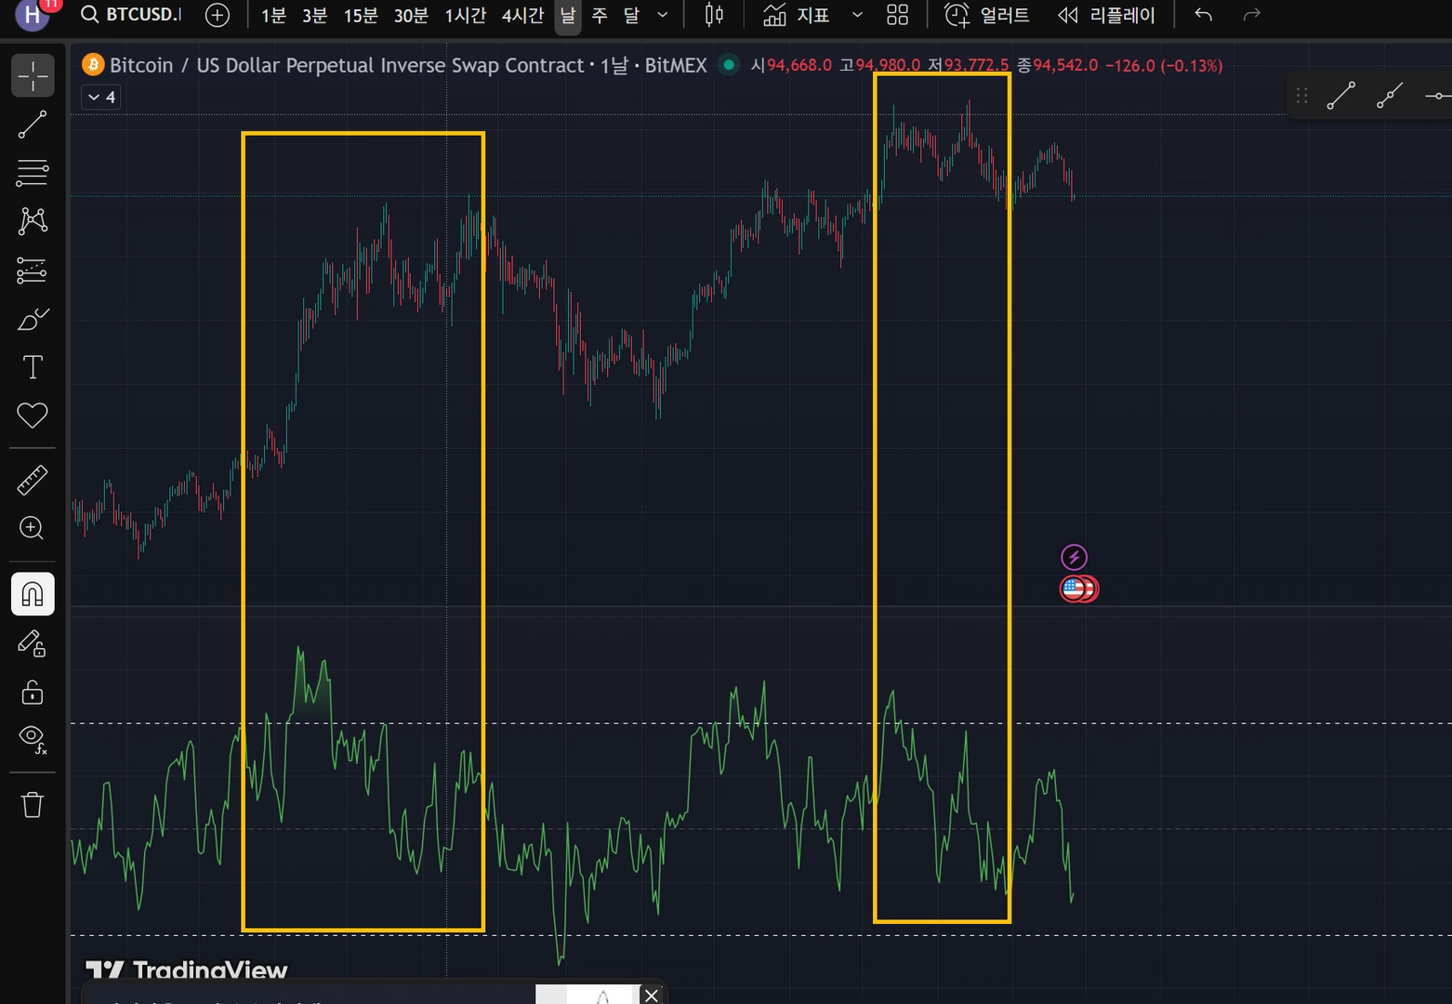Select the Text annotation tool
This screenshot has height=1004, width=1452.
point(33,367)
